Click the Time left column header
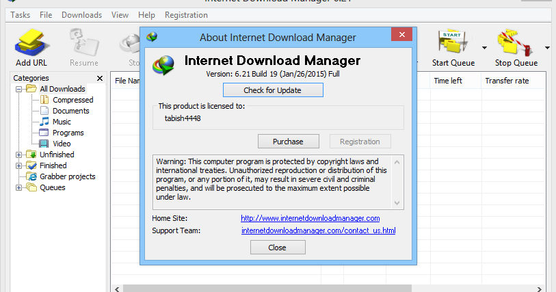556x292 pixels. point(455,81)
